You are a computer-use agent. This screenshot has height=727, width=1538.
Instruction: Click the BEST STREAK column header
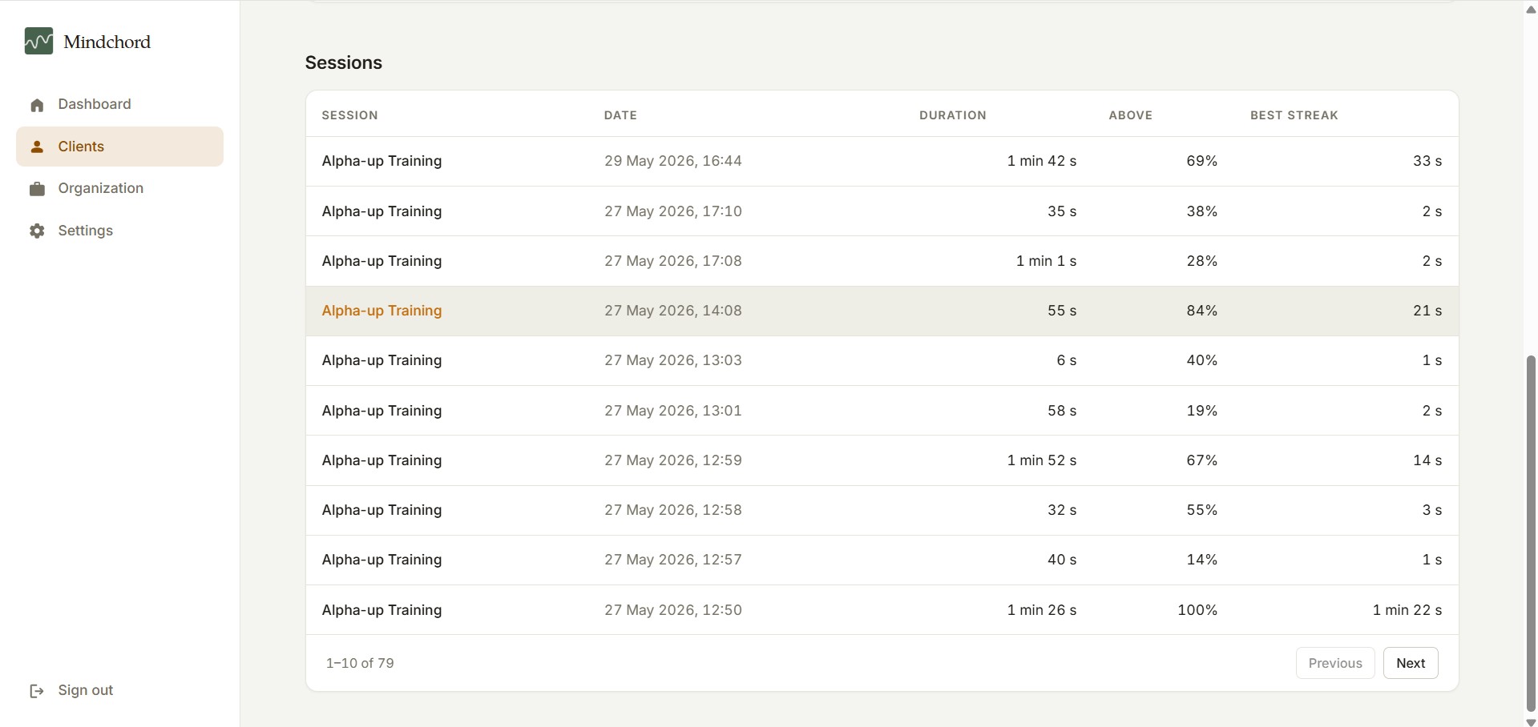pos(1294,115)
